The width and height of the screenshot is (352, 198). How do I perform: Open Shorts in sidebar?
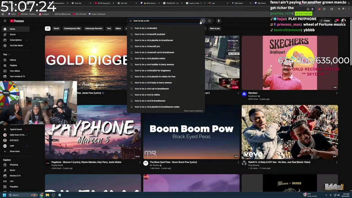pos(15,34)
